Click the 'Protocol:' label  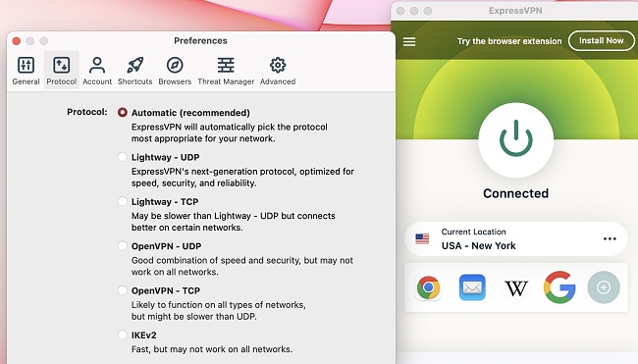(87, 112)
